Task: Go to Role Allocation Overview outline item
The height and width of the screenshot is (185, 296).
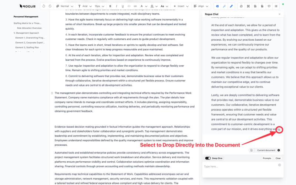Action: point(30,28)
